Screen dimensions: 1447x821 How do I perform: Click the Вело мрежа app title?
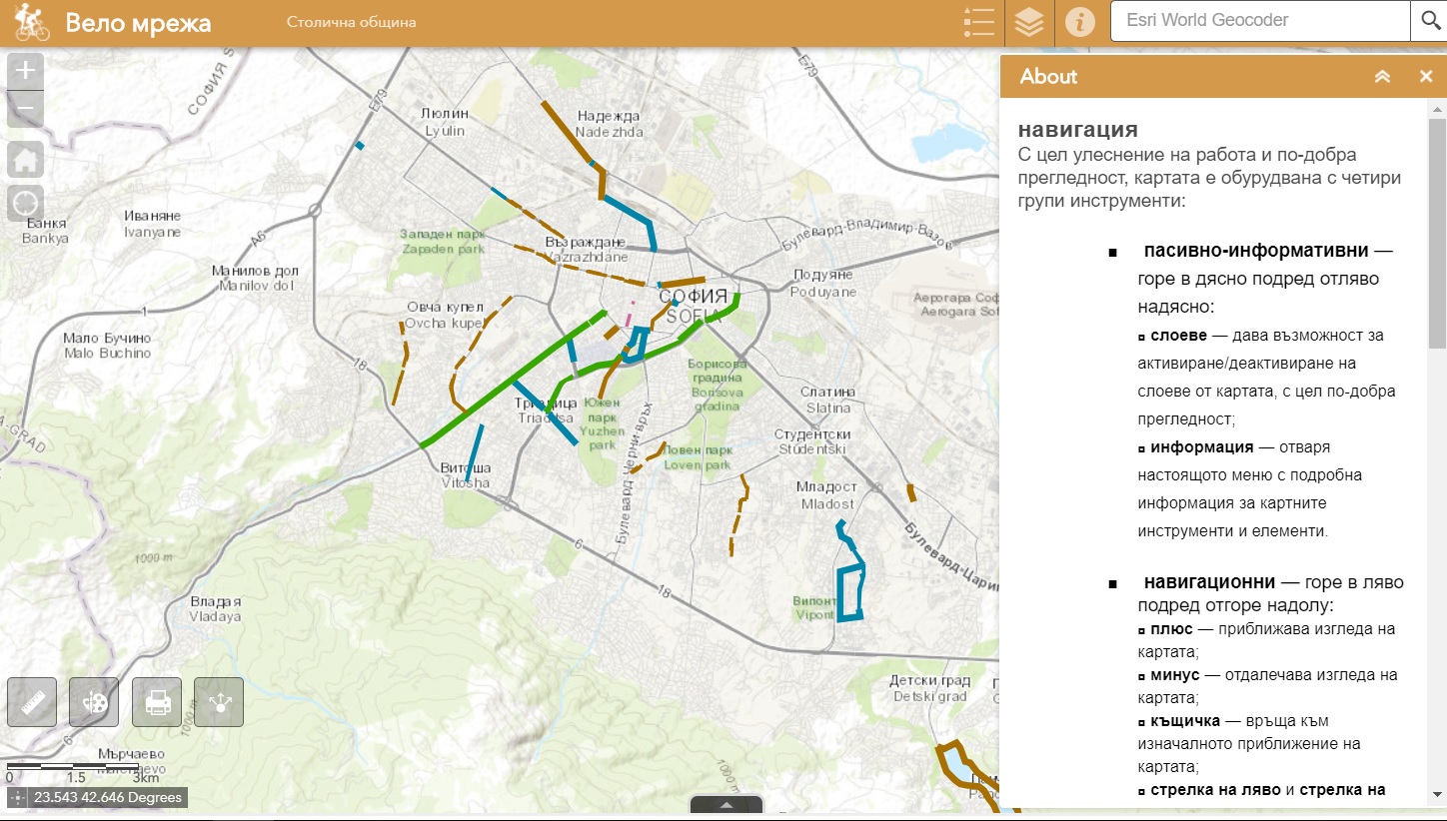[138, 23]
